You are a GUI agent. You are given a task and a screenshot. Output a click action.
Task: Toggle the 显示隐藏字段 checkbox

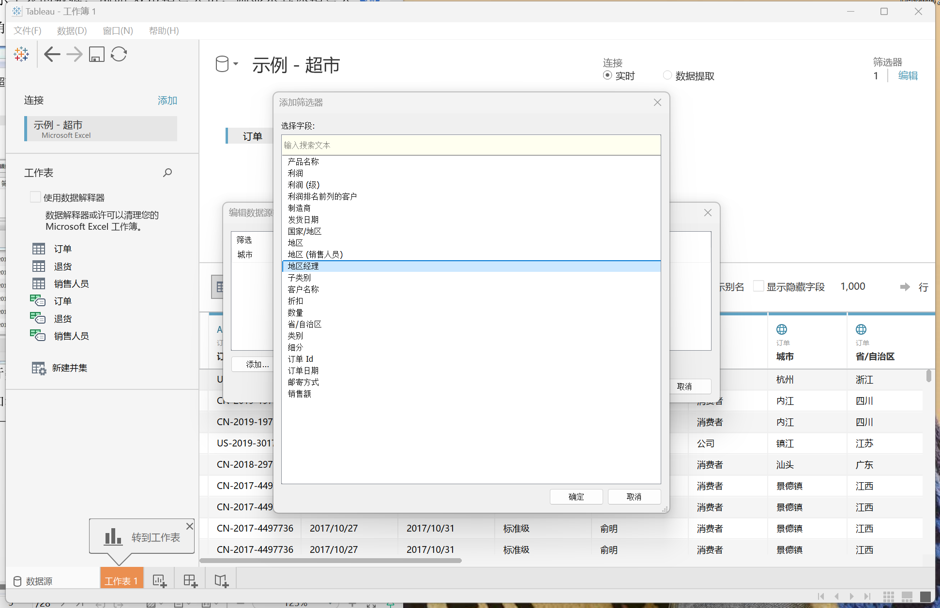(758, 286)
